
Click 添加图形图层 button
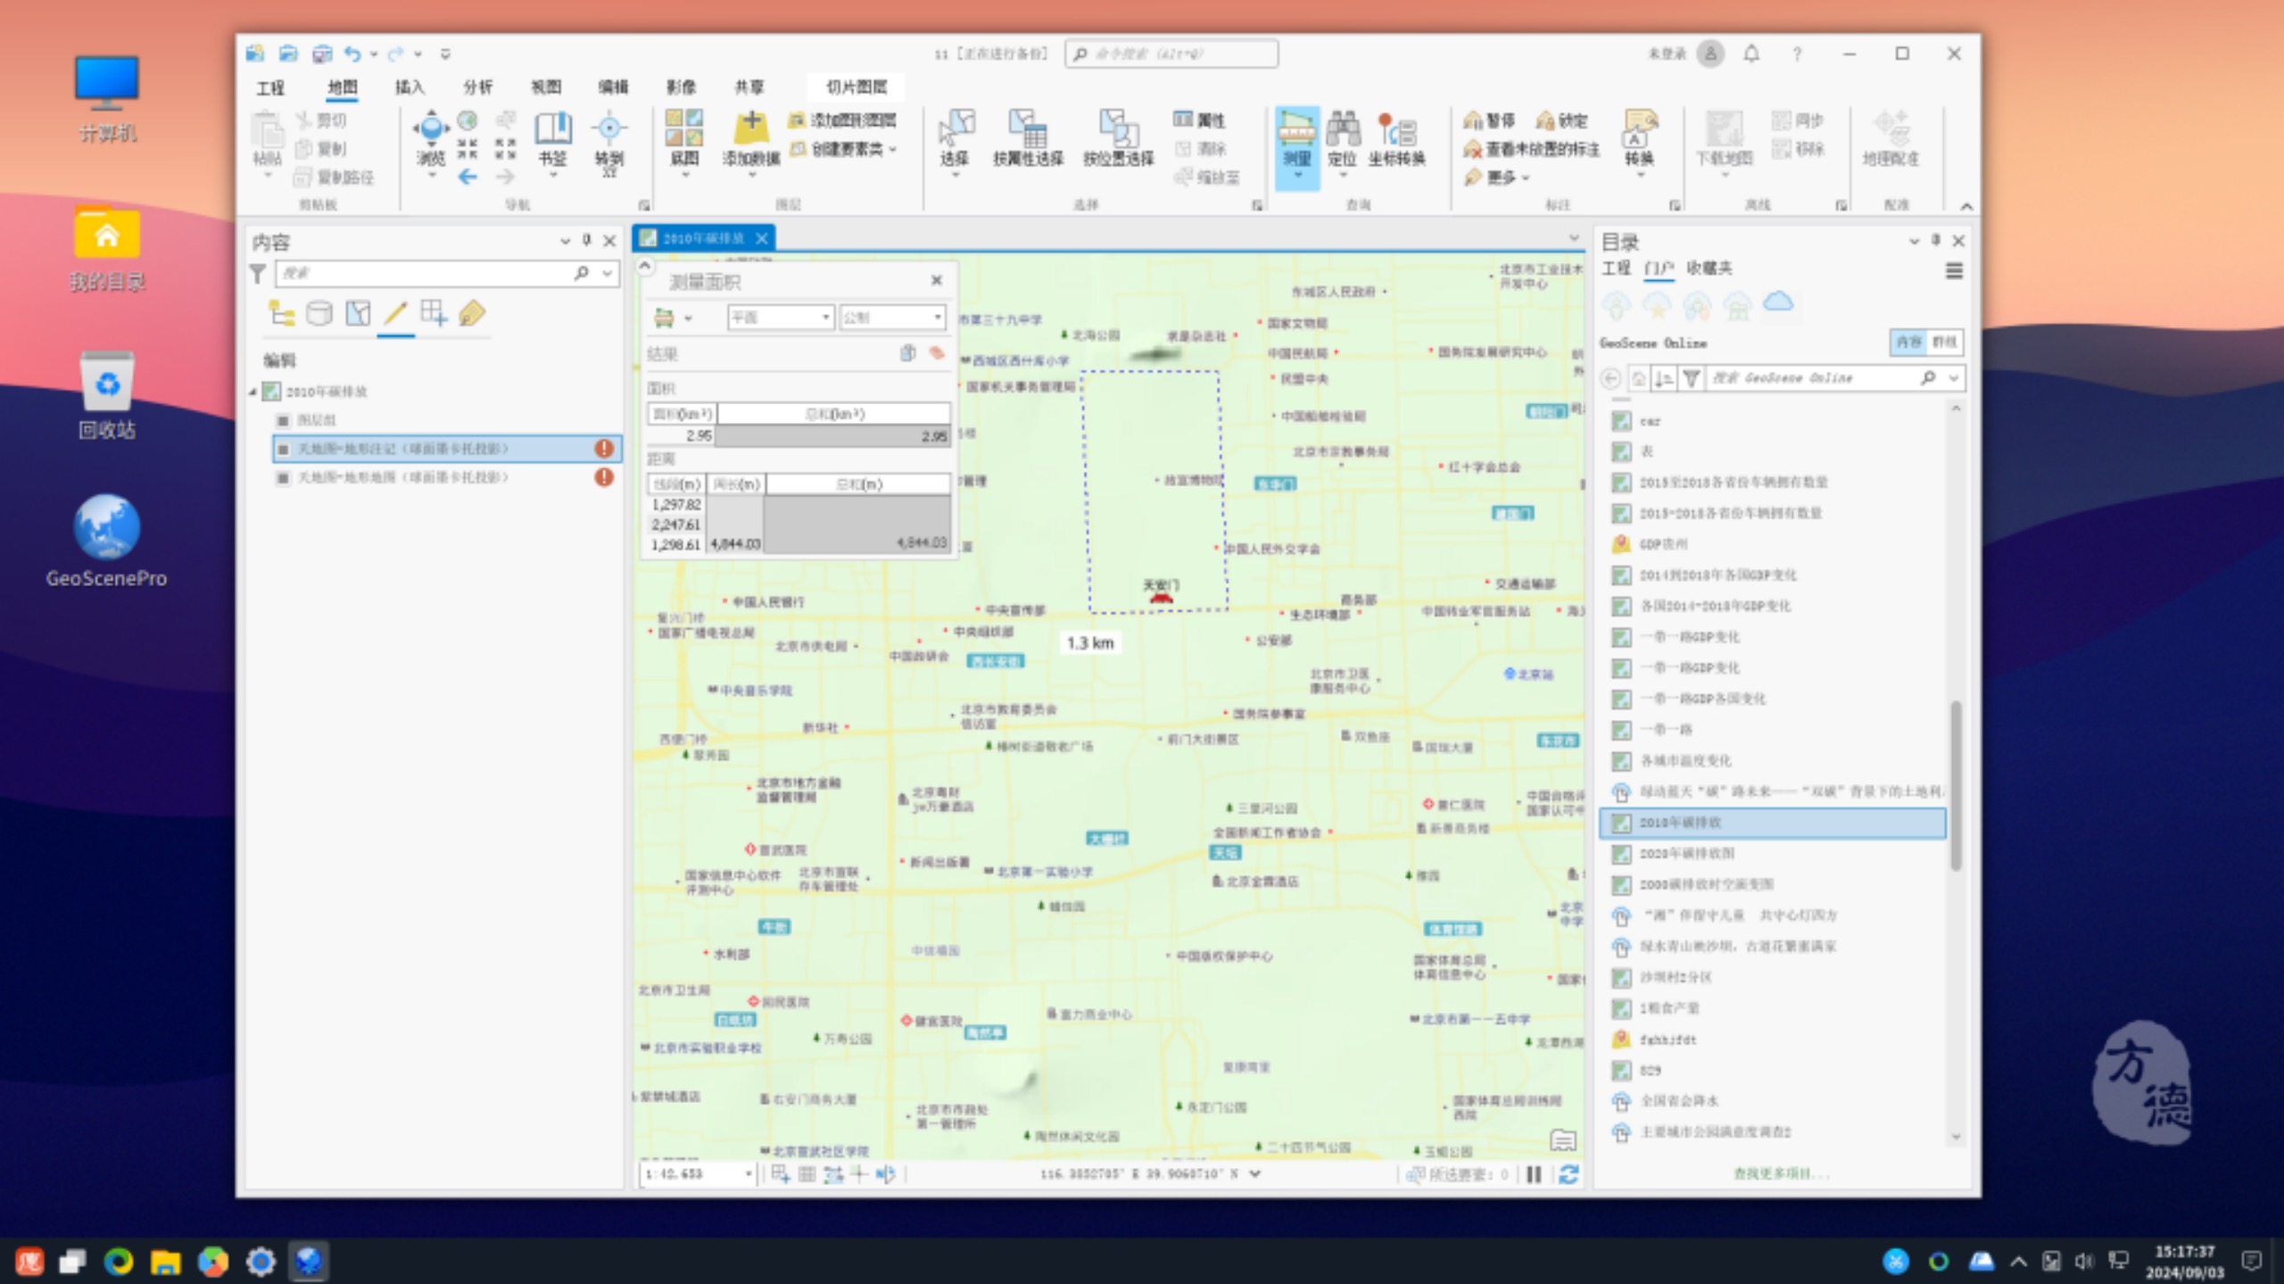[843, 120]
